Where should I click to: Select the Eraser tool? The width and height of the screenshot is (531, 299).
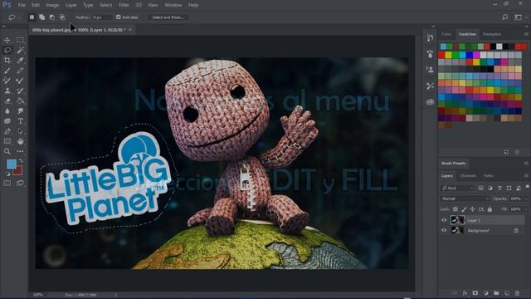coord(7,101)
